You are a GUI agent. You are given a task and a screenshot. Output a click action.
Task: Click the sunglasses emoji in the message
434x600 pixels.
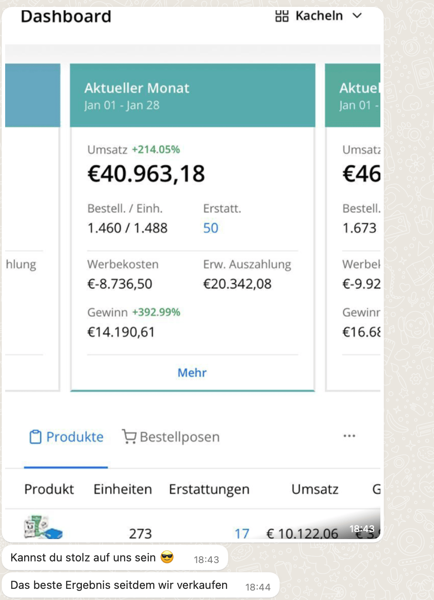(167, 558)
